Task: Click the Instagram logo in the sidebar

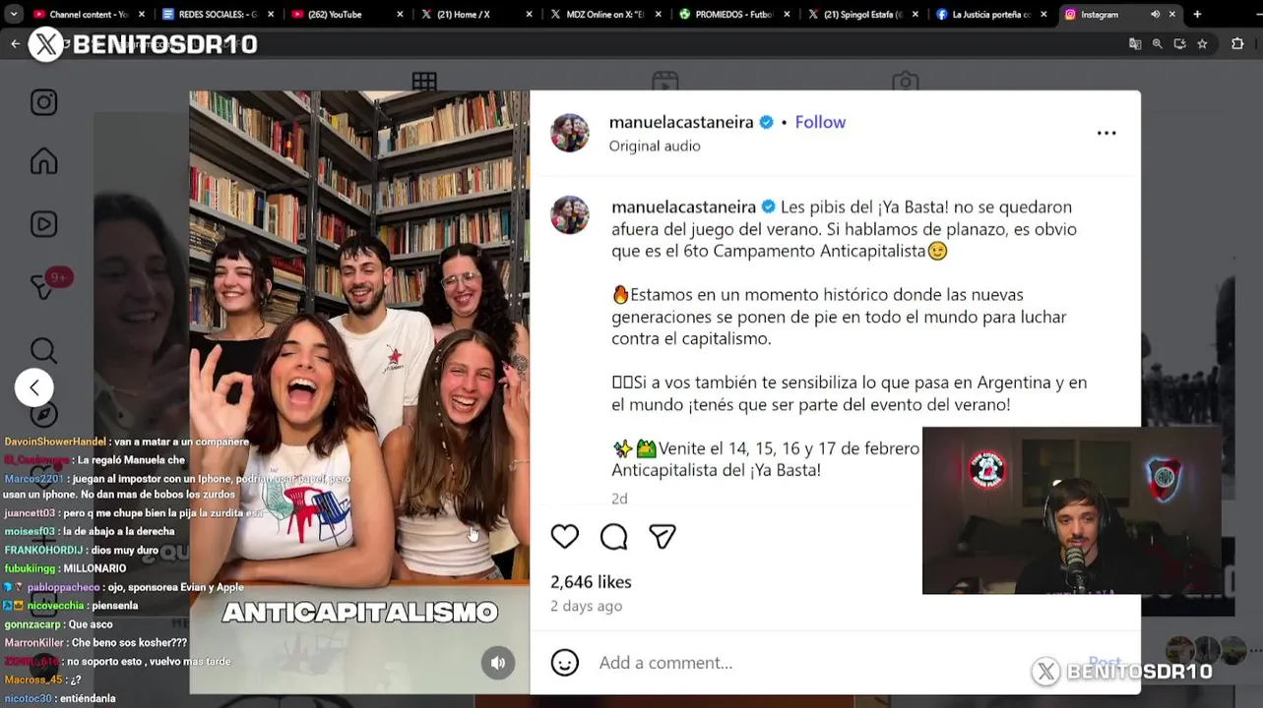Action: [x=43, y=102]
